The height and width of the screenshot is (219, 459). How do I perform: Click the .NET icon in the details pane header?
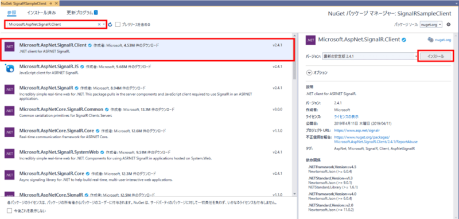310,40
